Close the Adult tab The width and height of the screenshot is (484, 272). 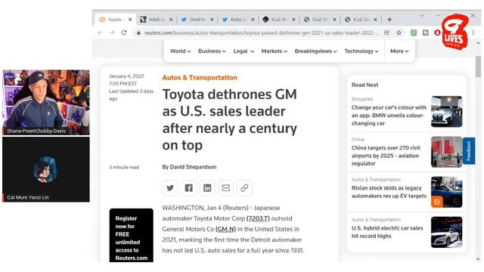coord(171,20)
